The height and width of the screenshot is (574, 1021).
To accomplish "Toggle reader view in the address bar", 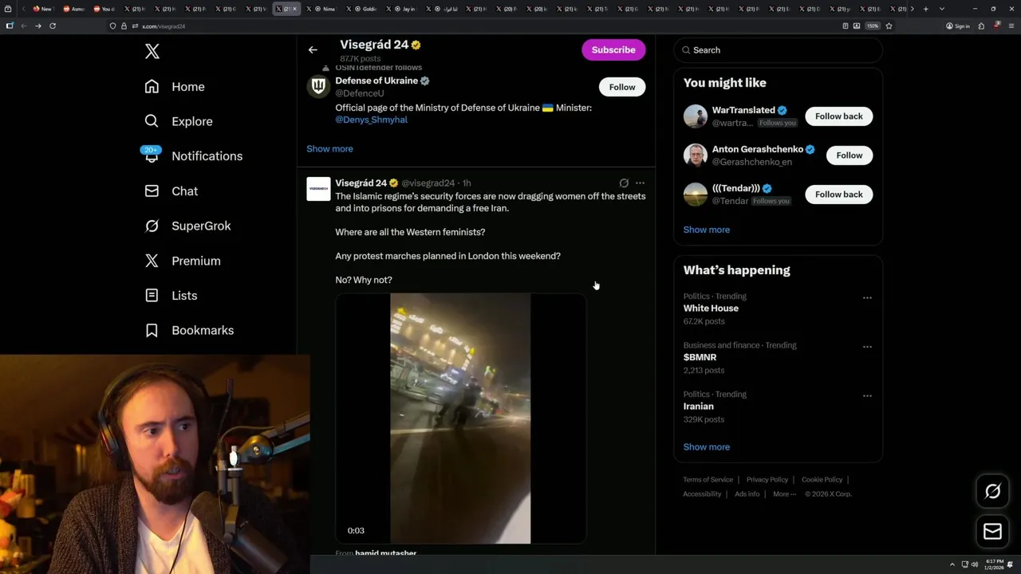I will pyautogui.click(x=845, y=26).
